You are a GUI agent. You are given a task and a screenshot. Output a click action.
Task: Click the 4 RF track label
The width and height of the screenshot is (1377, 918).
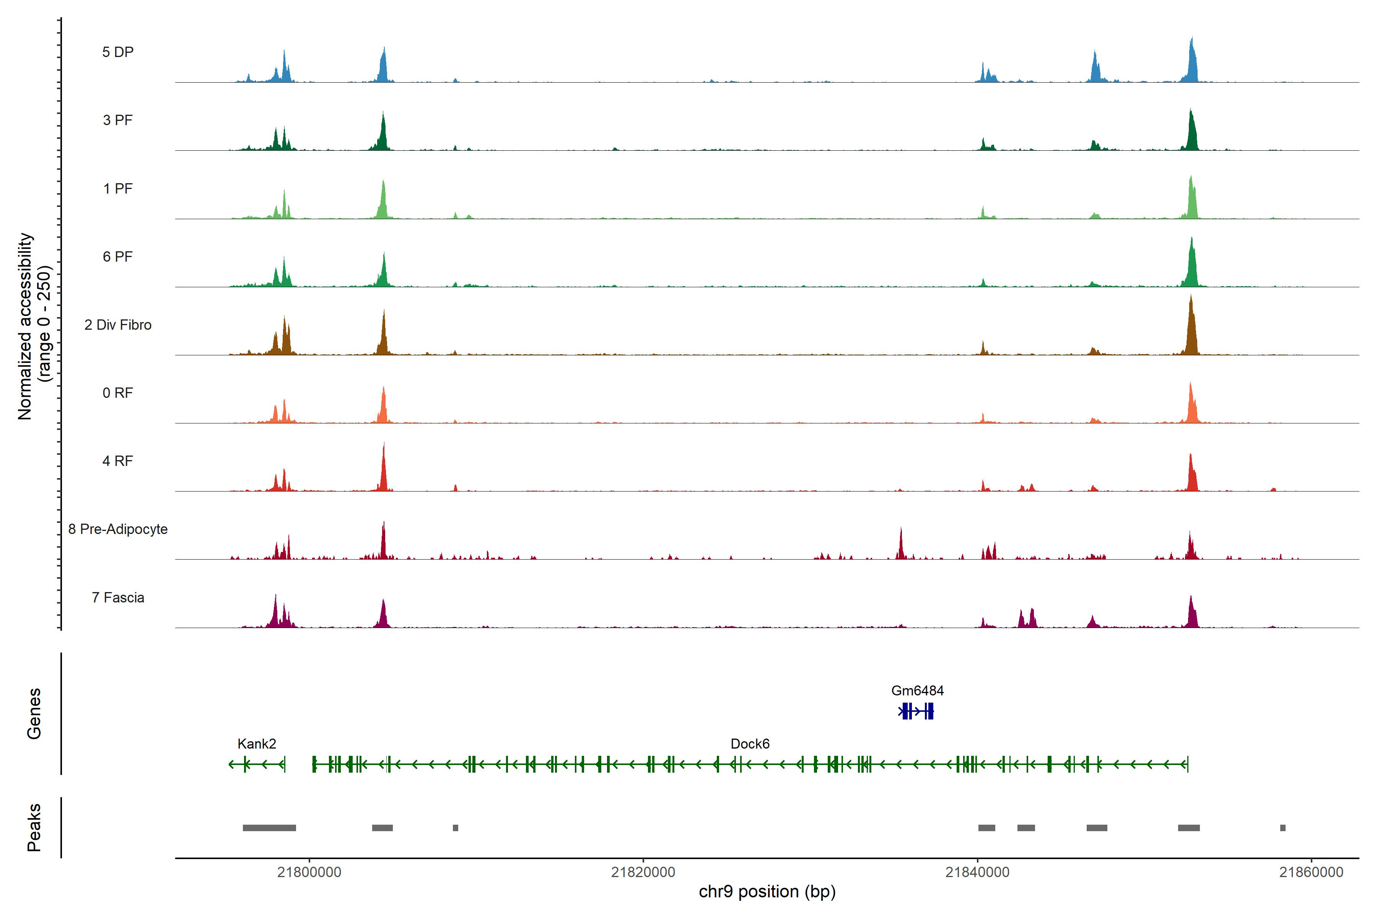[118, 461]
